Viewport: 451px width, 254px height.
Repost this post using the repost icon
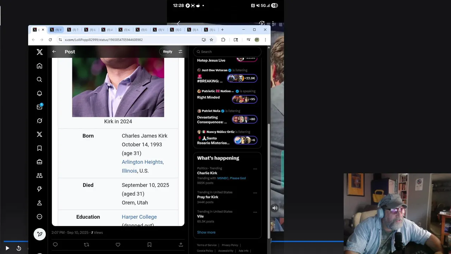86,244
